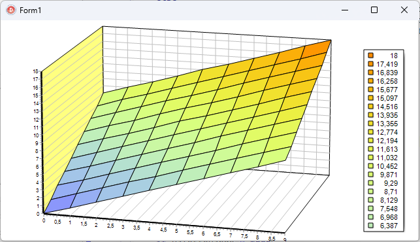420x242 pixels.
Task: Click the legend entry text 16,258
Action: point(387,81)
